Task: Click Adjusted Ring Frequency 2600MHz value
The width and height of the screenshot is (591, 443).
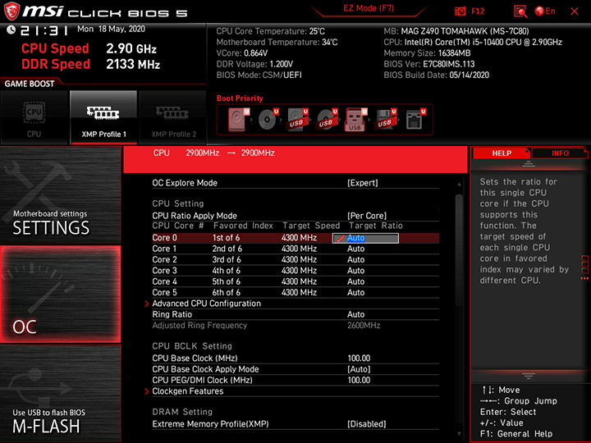Action: [364, 326]
